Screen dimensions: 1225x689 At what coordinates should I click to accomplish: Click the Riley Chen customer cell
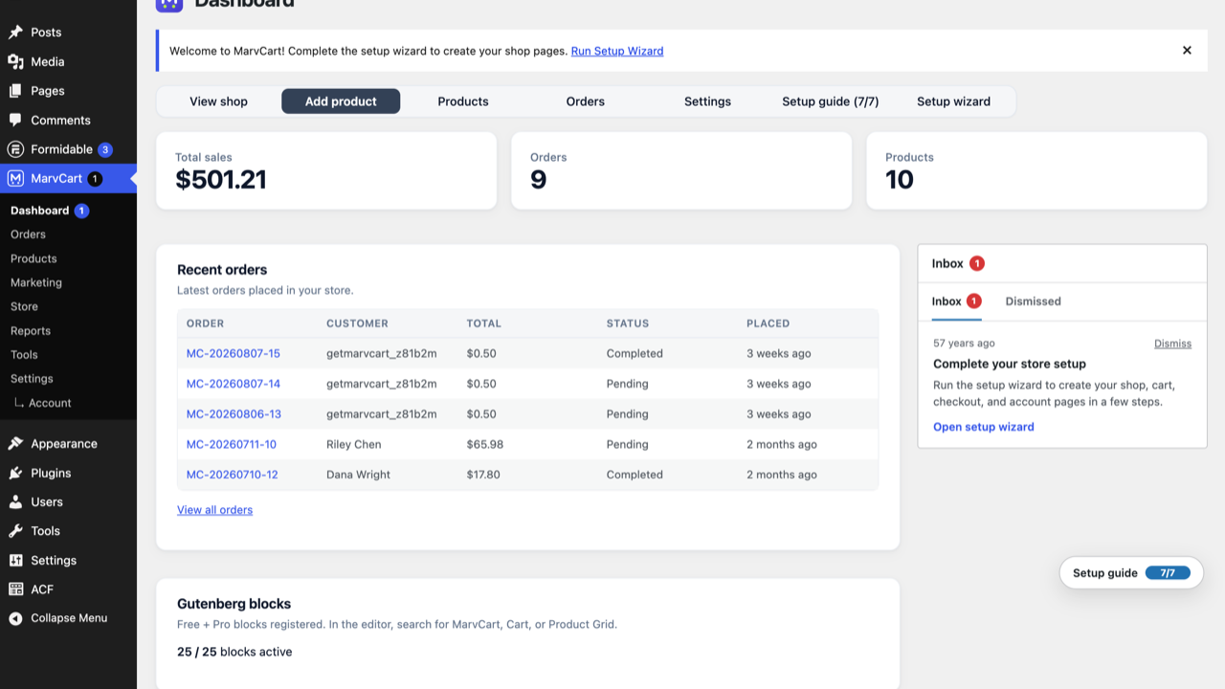[354, 445]
